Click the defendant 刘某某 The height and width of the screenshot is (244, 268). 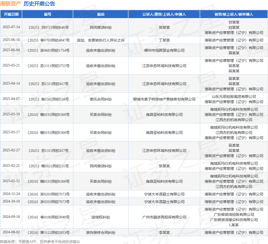point(234,27)
